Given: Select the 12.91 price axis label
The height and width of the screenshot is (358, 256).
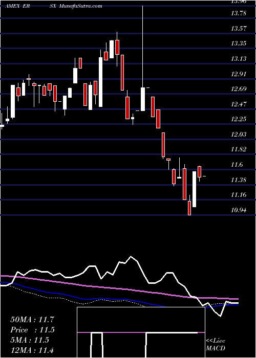Looking at the screenshot, I should coord(239,74).
